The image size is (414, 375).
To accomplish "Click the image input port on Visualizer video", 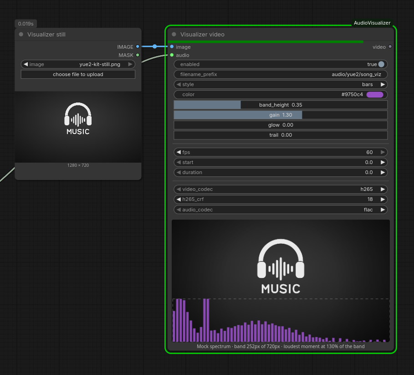I will pos(172,47).
